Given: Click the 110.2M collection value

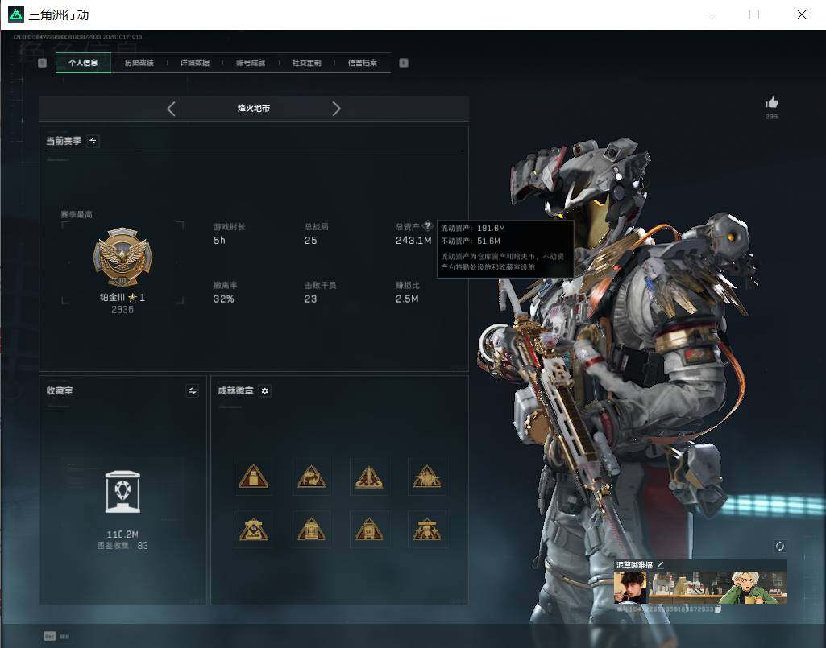Looking at the screenshot, I should point(122,534).
